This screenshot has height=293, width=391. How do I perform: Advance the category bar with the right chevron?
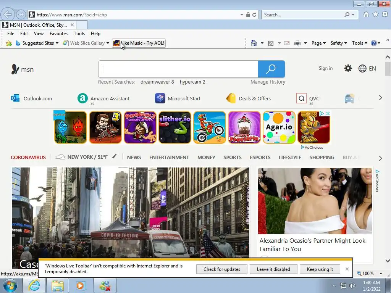pyautogui.click(x=380, y=158)
